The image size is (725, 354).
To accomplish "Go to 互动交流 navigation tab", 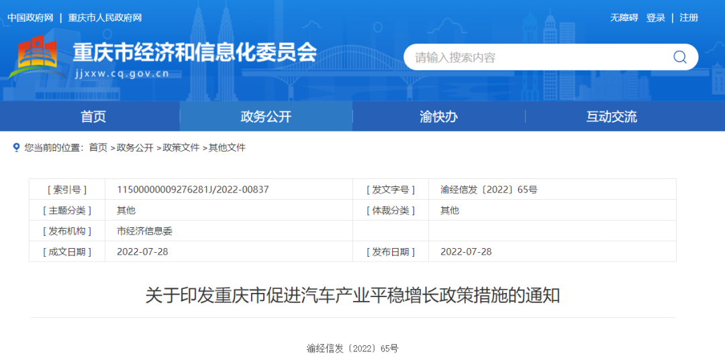I will coord(611,117).
